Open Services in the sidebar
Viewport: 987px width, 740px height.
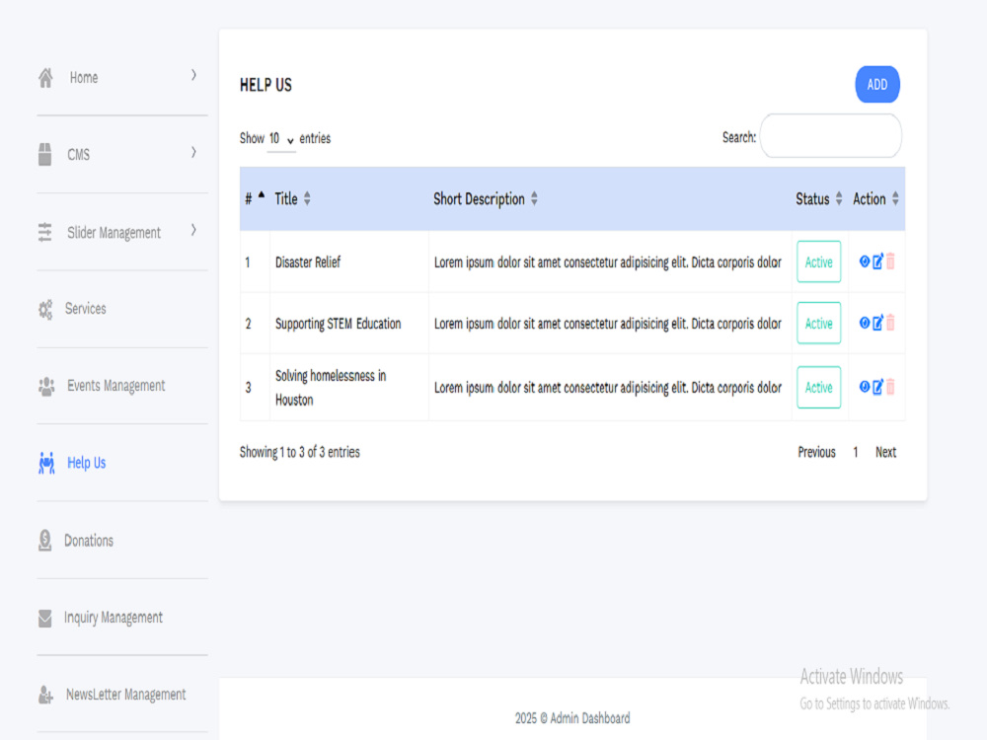click(x=86, y=309)
